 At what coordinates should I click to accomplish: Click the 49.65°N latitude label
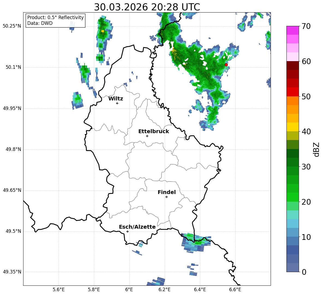point(12,190)
